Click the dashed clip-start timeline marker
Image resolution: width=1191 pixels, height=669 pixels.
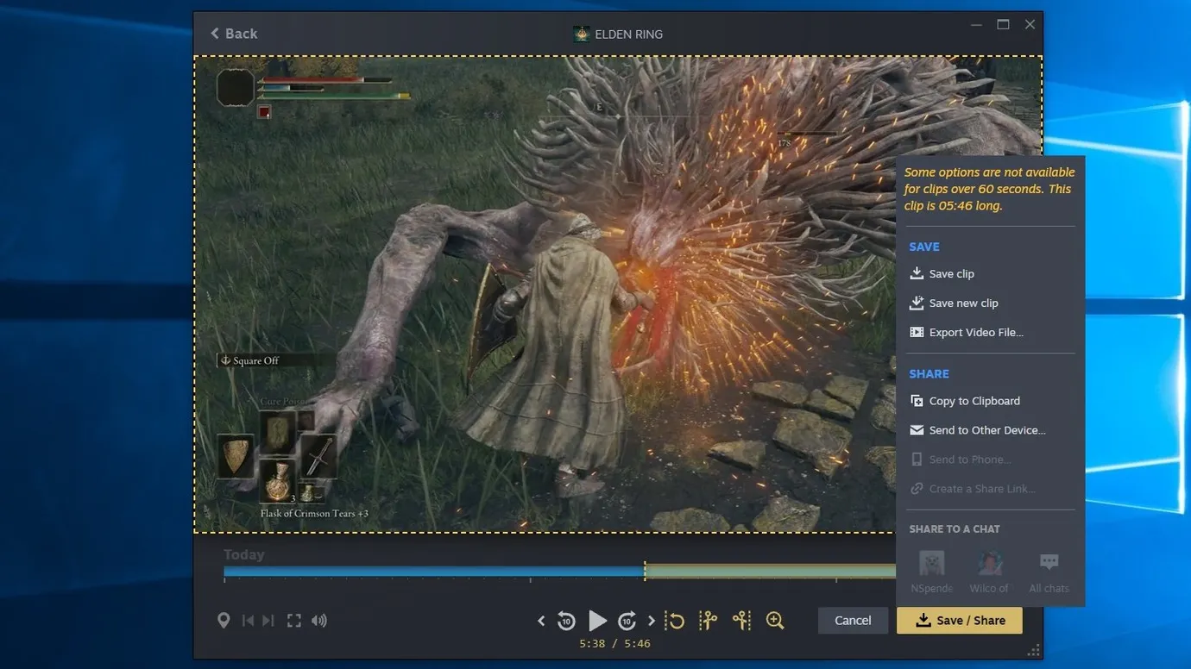[x=645, y=571]
